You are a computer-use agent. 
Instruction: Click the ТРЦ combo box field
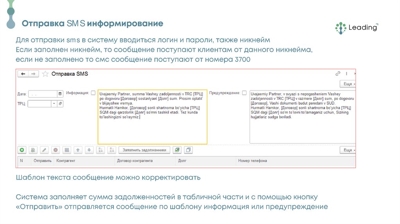tap(39, 104)
